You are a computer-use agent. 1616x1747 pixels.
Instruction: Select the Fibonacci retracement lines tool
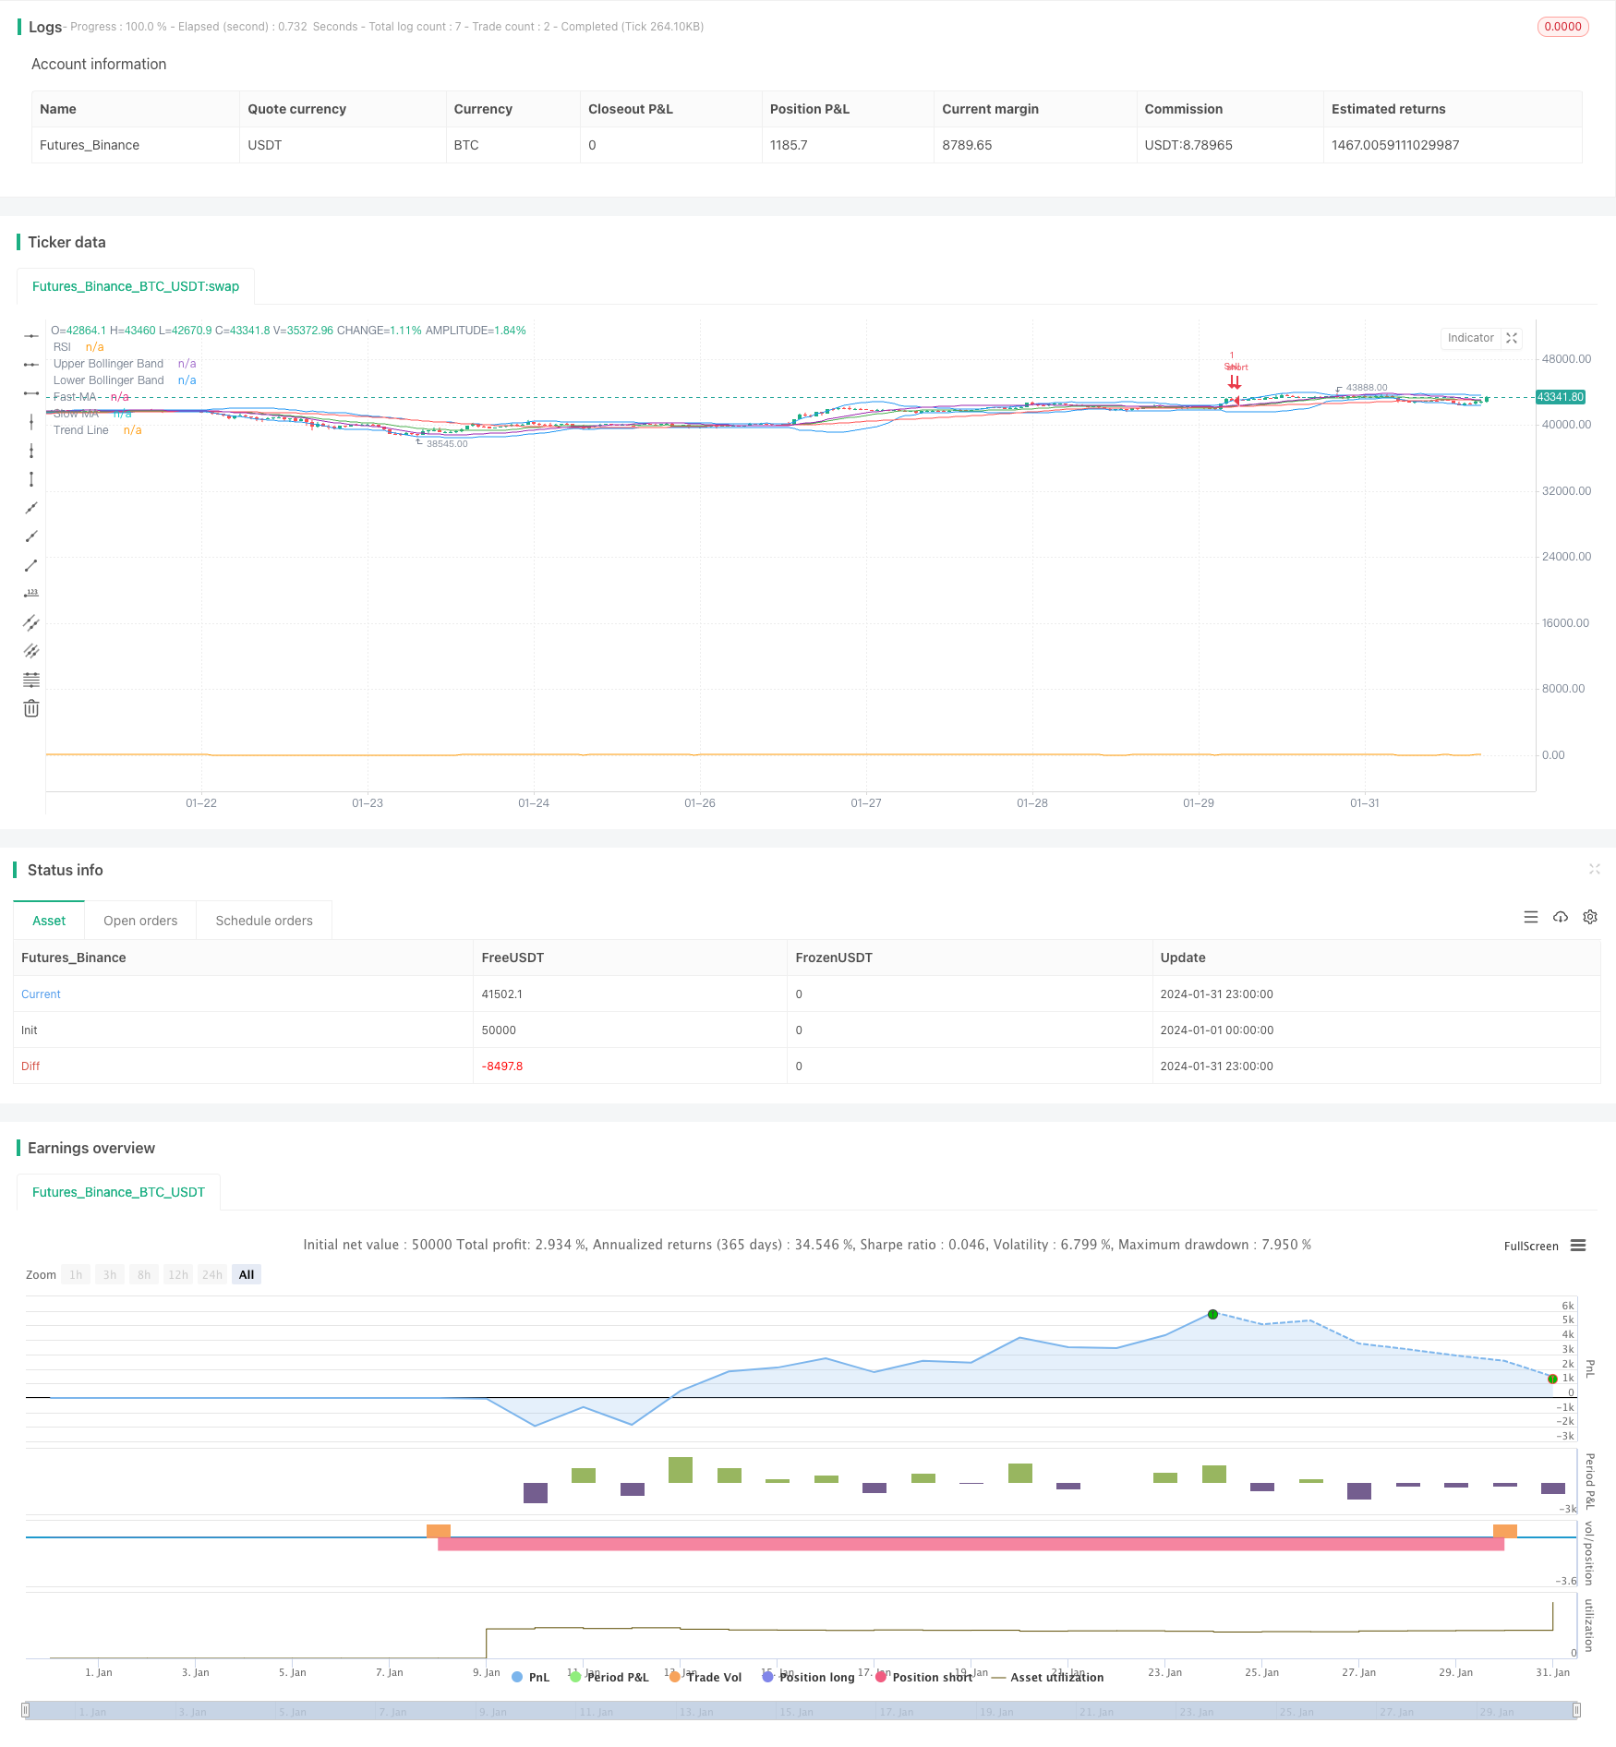(31, 680)
